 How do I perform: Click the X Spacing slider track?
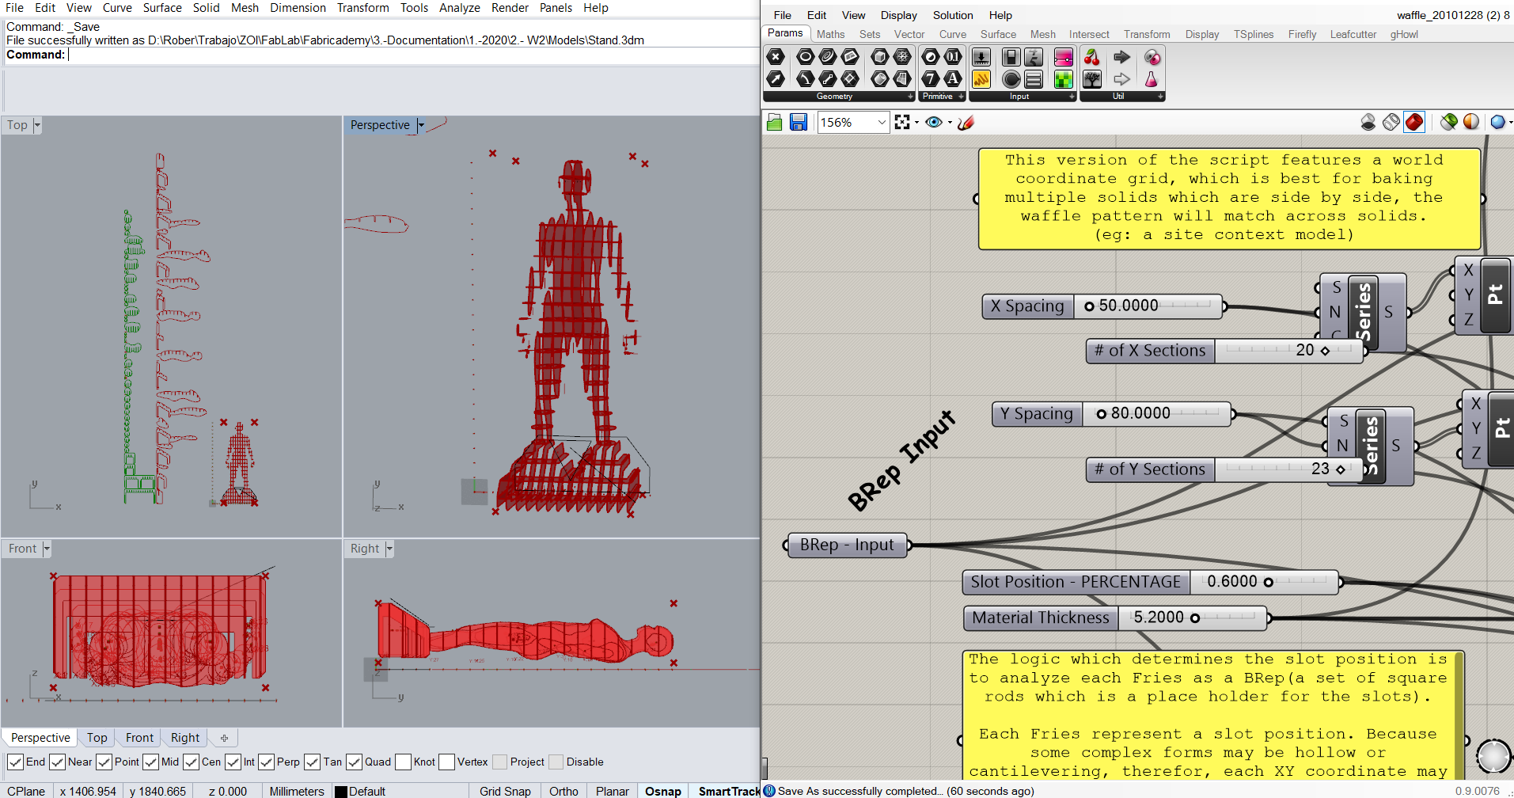point(1148,306)
